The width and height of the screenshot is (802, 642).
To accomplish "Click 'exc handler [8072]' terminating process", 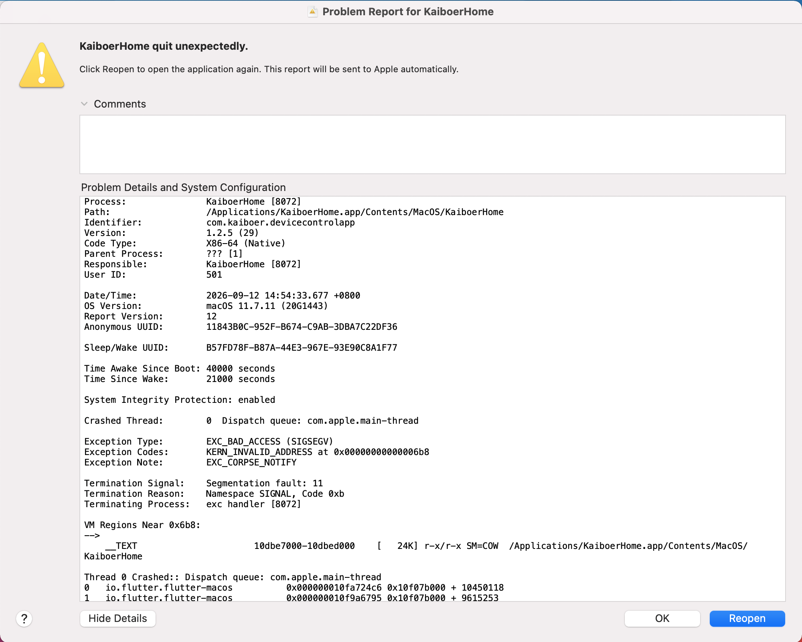I will pyautogui.click(x=253, y=504).
